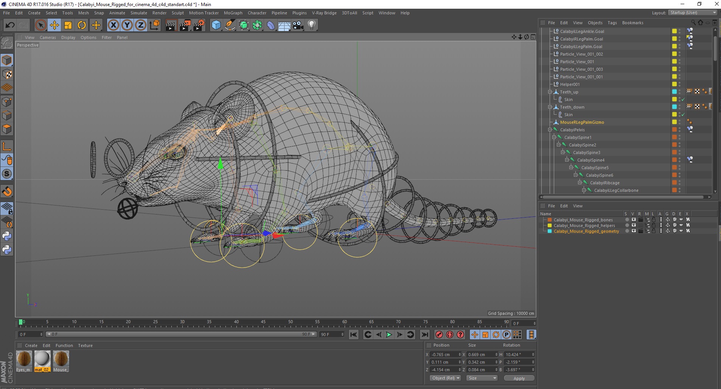Toggle Autokeying button
The image size is (721, 389).
[450, 335]
